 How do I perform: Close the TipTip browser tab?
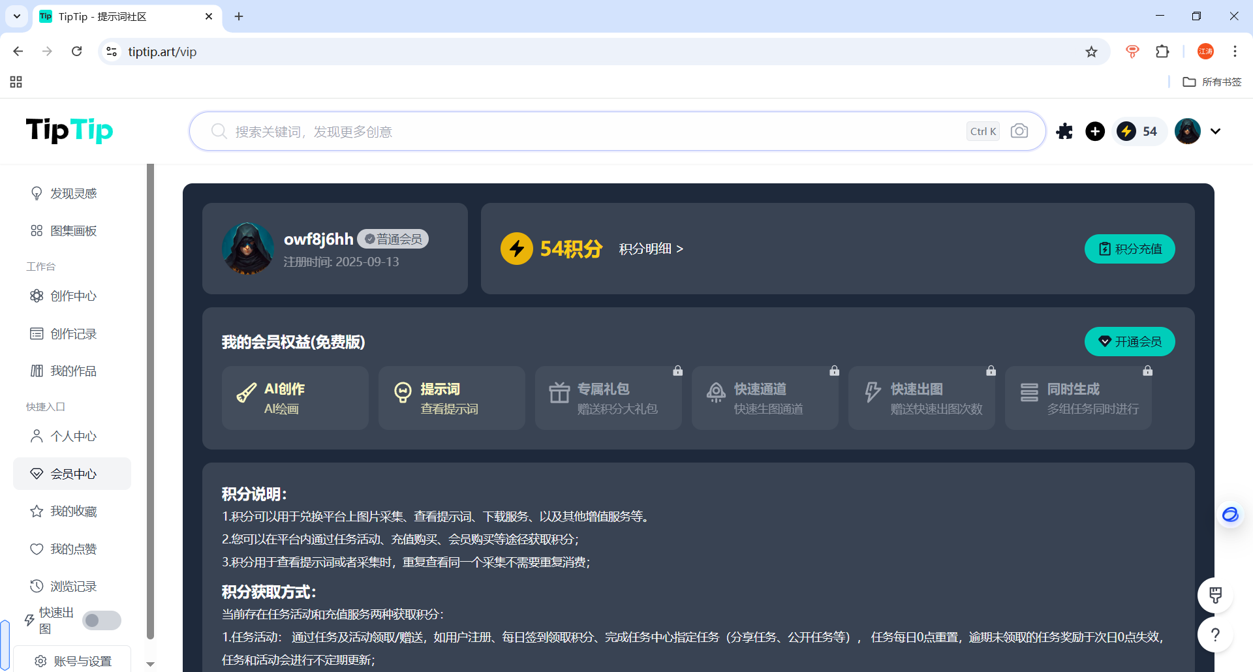tap(209, 16)
